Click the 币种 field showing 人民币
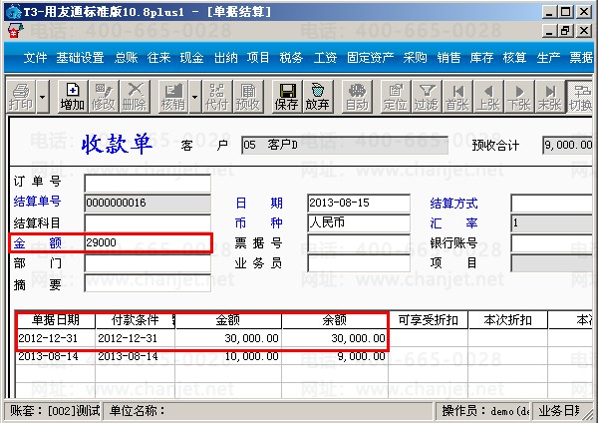This screenshot has width=598, height=423. click(x=359, y=222)
